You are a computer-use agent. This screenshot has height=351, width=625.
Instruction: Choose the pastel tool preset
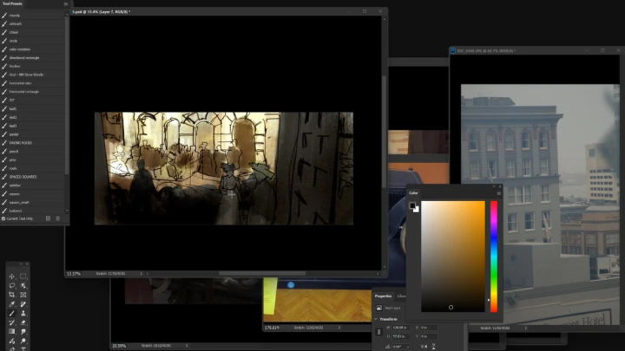[x=14, y=134]
